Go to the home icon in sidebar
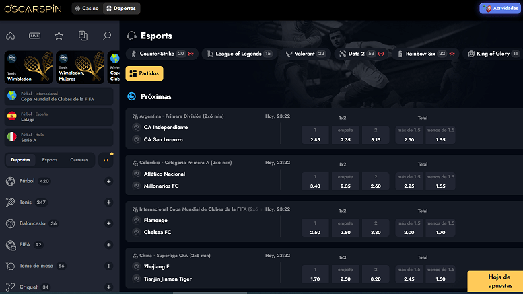 pos(10,36)
